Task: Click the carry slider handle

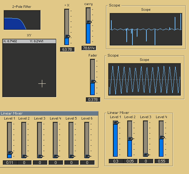Action: point(89,22)
